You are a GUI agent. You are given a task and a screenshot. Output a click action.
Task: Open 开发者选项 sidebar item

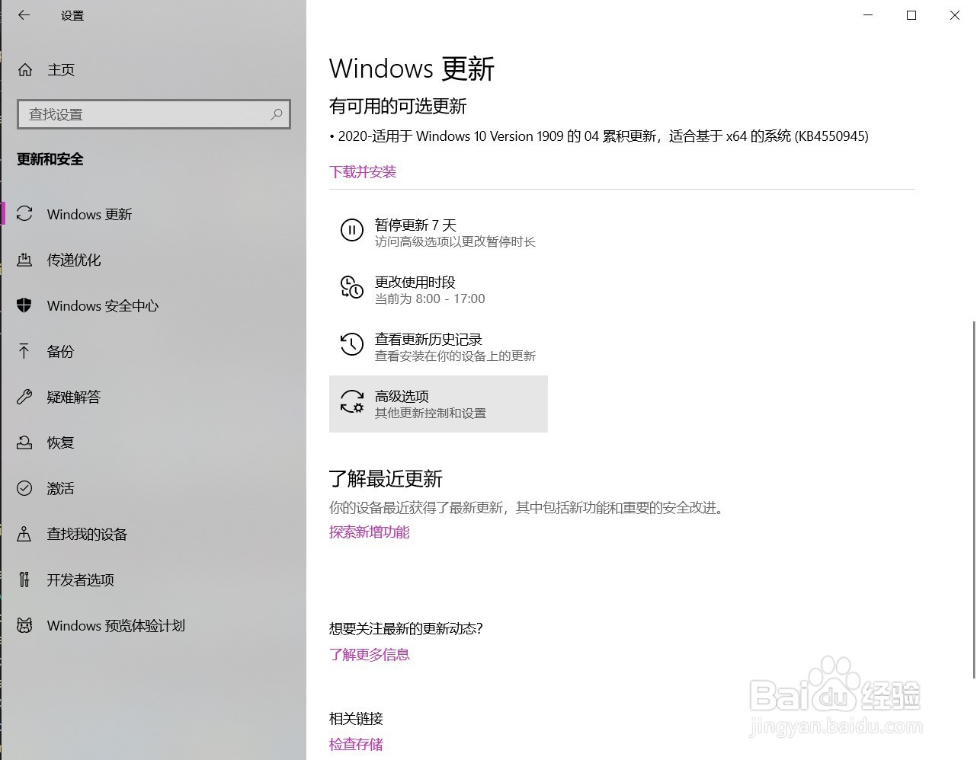(x=153, y=580)
